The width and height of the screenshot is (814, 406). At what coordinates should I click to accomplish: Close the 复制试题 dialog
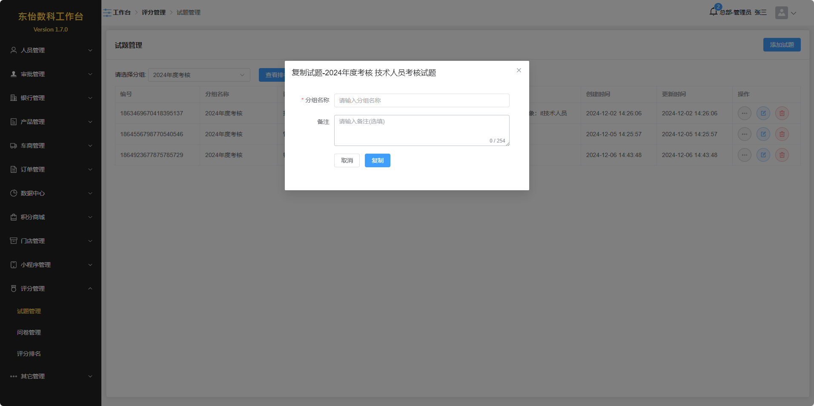click(519, 70)
